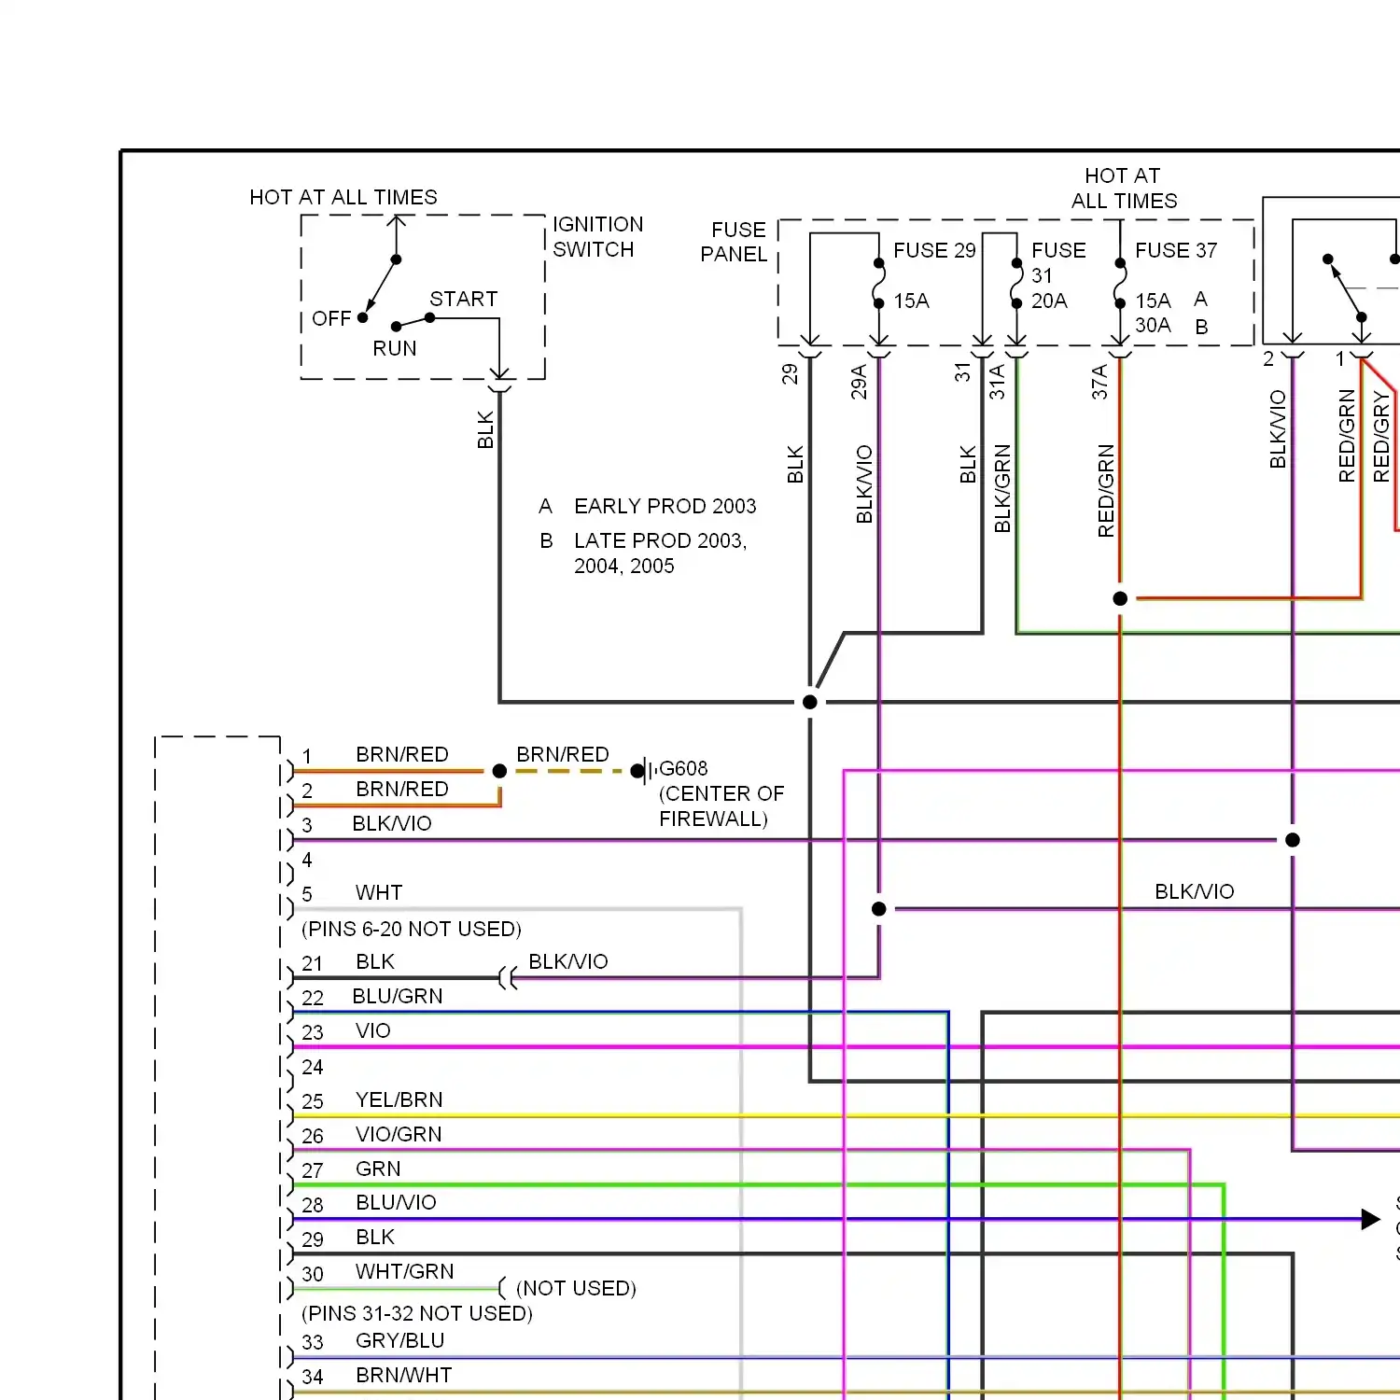Click the BLK/GRN wire label below terminal 31A

tap(1002, 488)
